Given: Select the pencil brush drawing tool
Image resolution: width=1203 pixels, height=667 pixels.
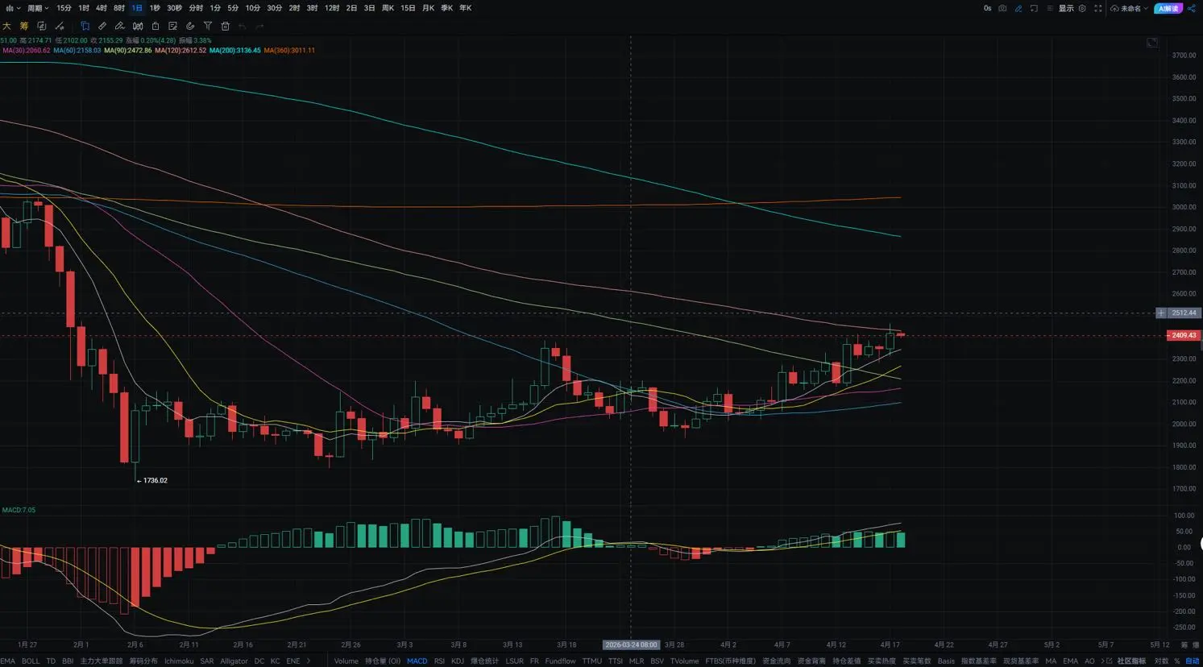Looking at the screenshot, I should (x=120, y=27).
